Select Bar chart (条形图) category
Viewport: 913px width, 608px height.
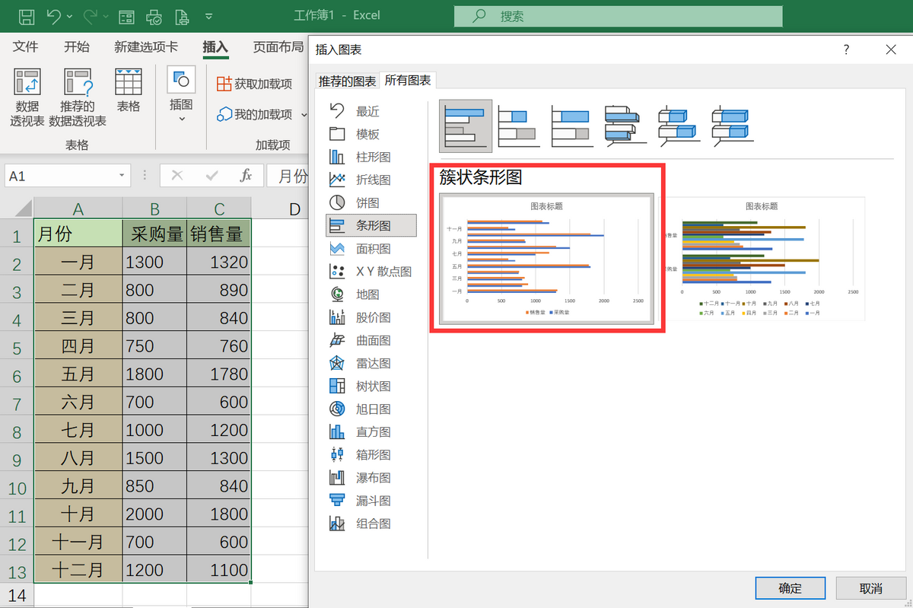[x=371, y=226]
